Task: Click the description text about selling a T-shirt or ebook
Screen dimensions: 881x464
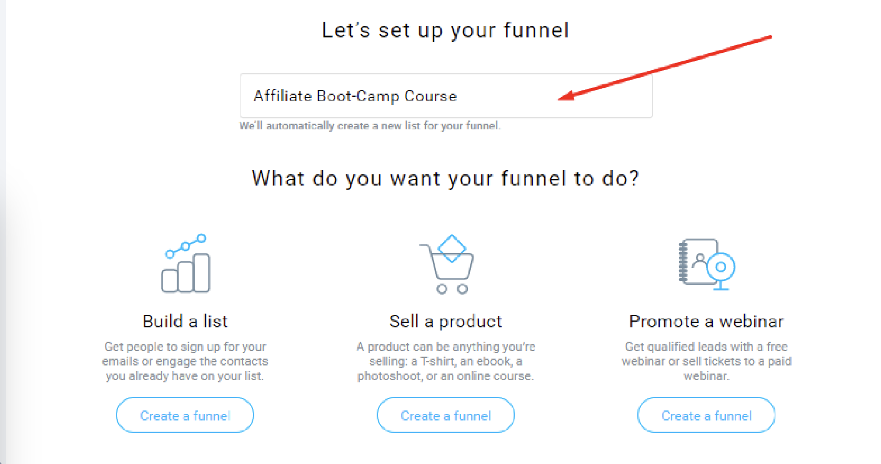Action: [446, 361]
